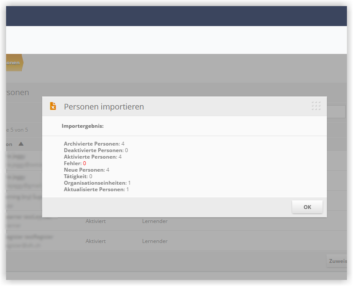This screenshot has width=353, height=286.
Task: Confirm the import result with OK
Action: point(307,207)
